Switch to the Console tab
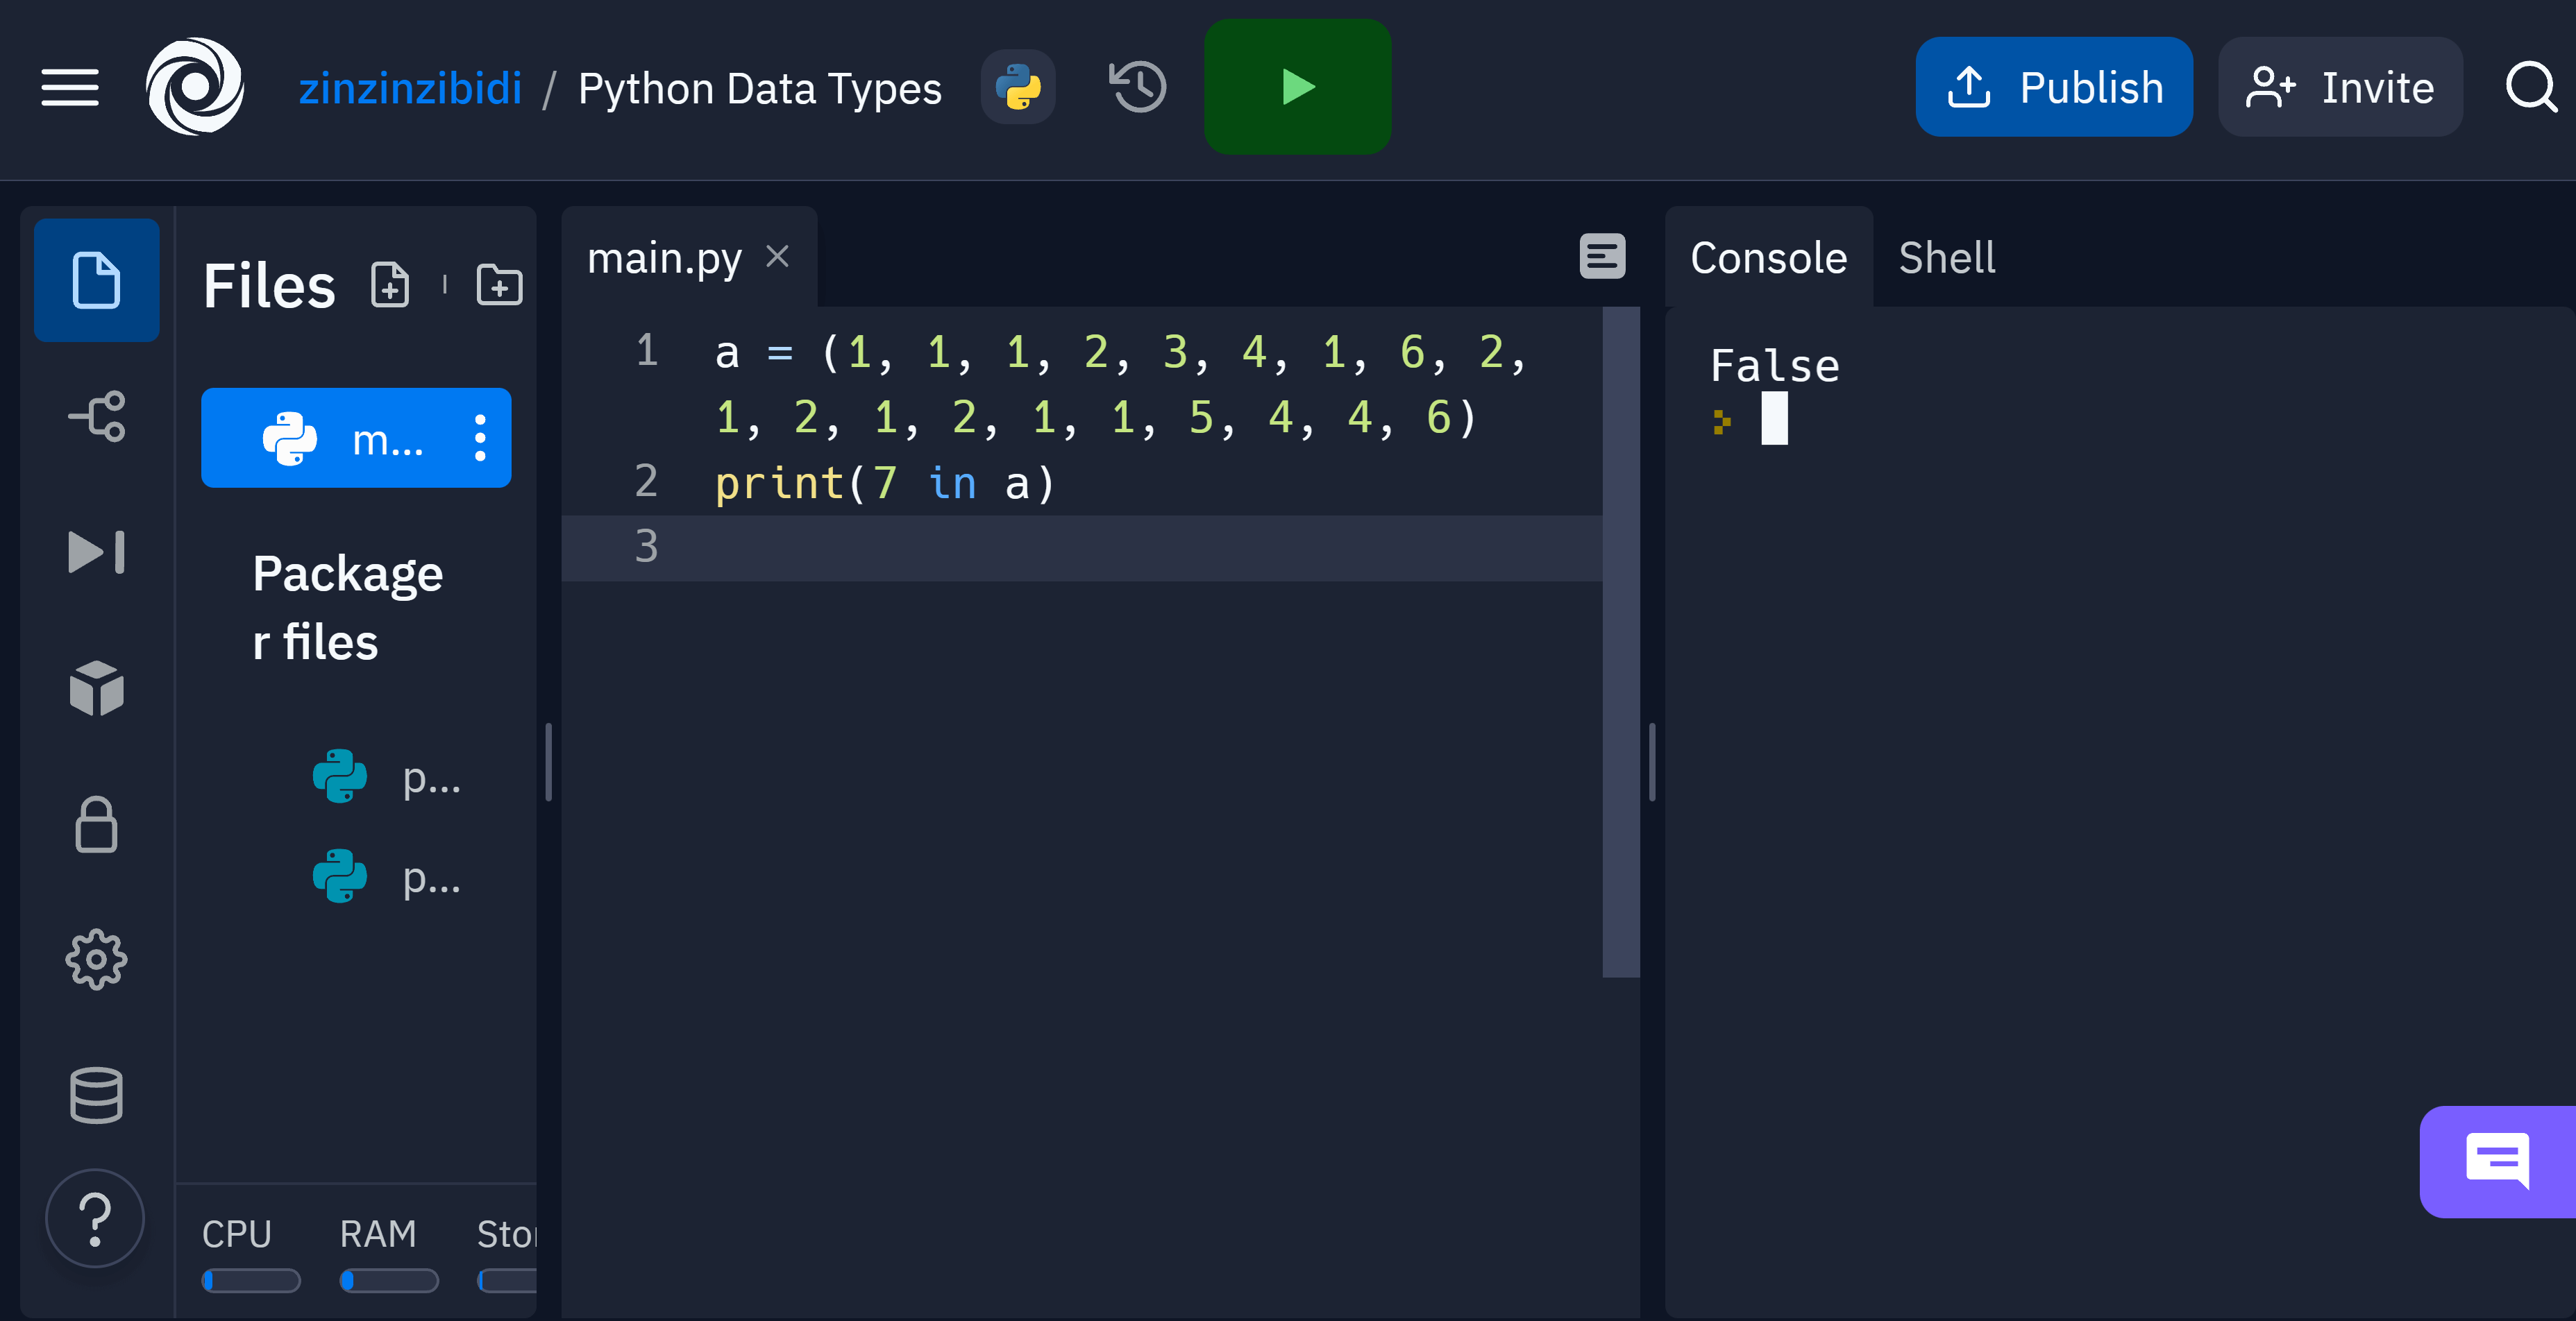Viewport: 2576px width, 1321px height. tap(1769, 258)
